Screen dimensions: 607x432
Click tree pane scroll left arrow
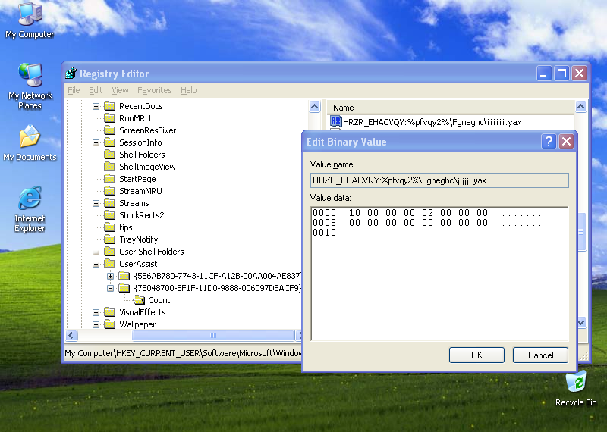tap(71, 335)
